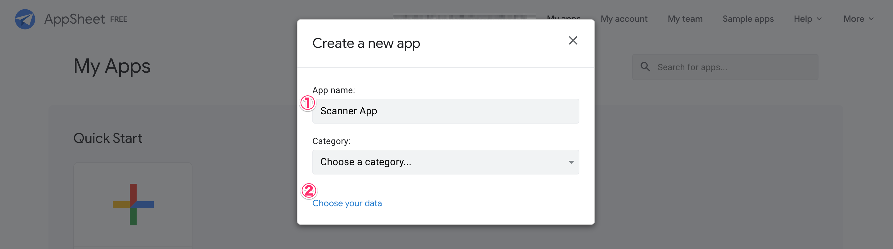Click the Choose your data link
This screenshot has width=893, height=249.
point(347,203)
